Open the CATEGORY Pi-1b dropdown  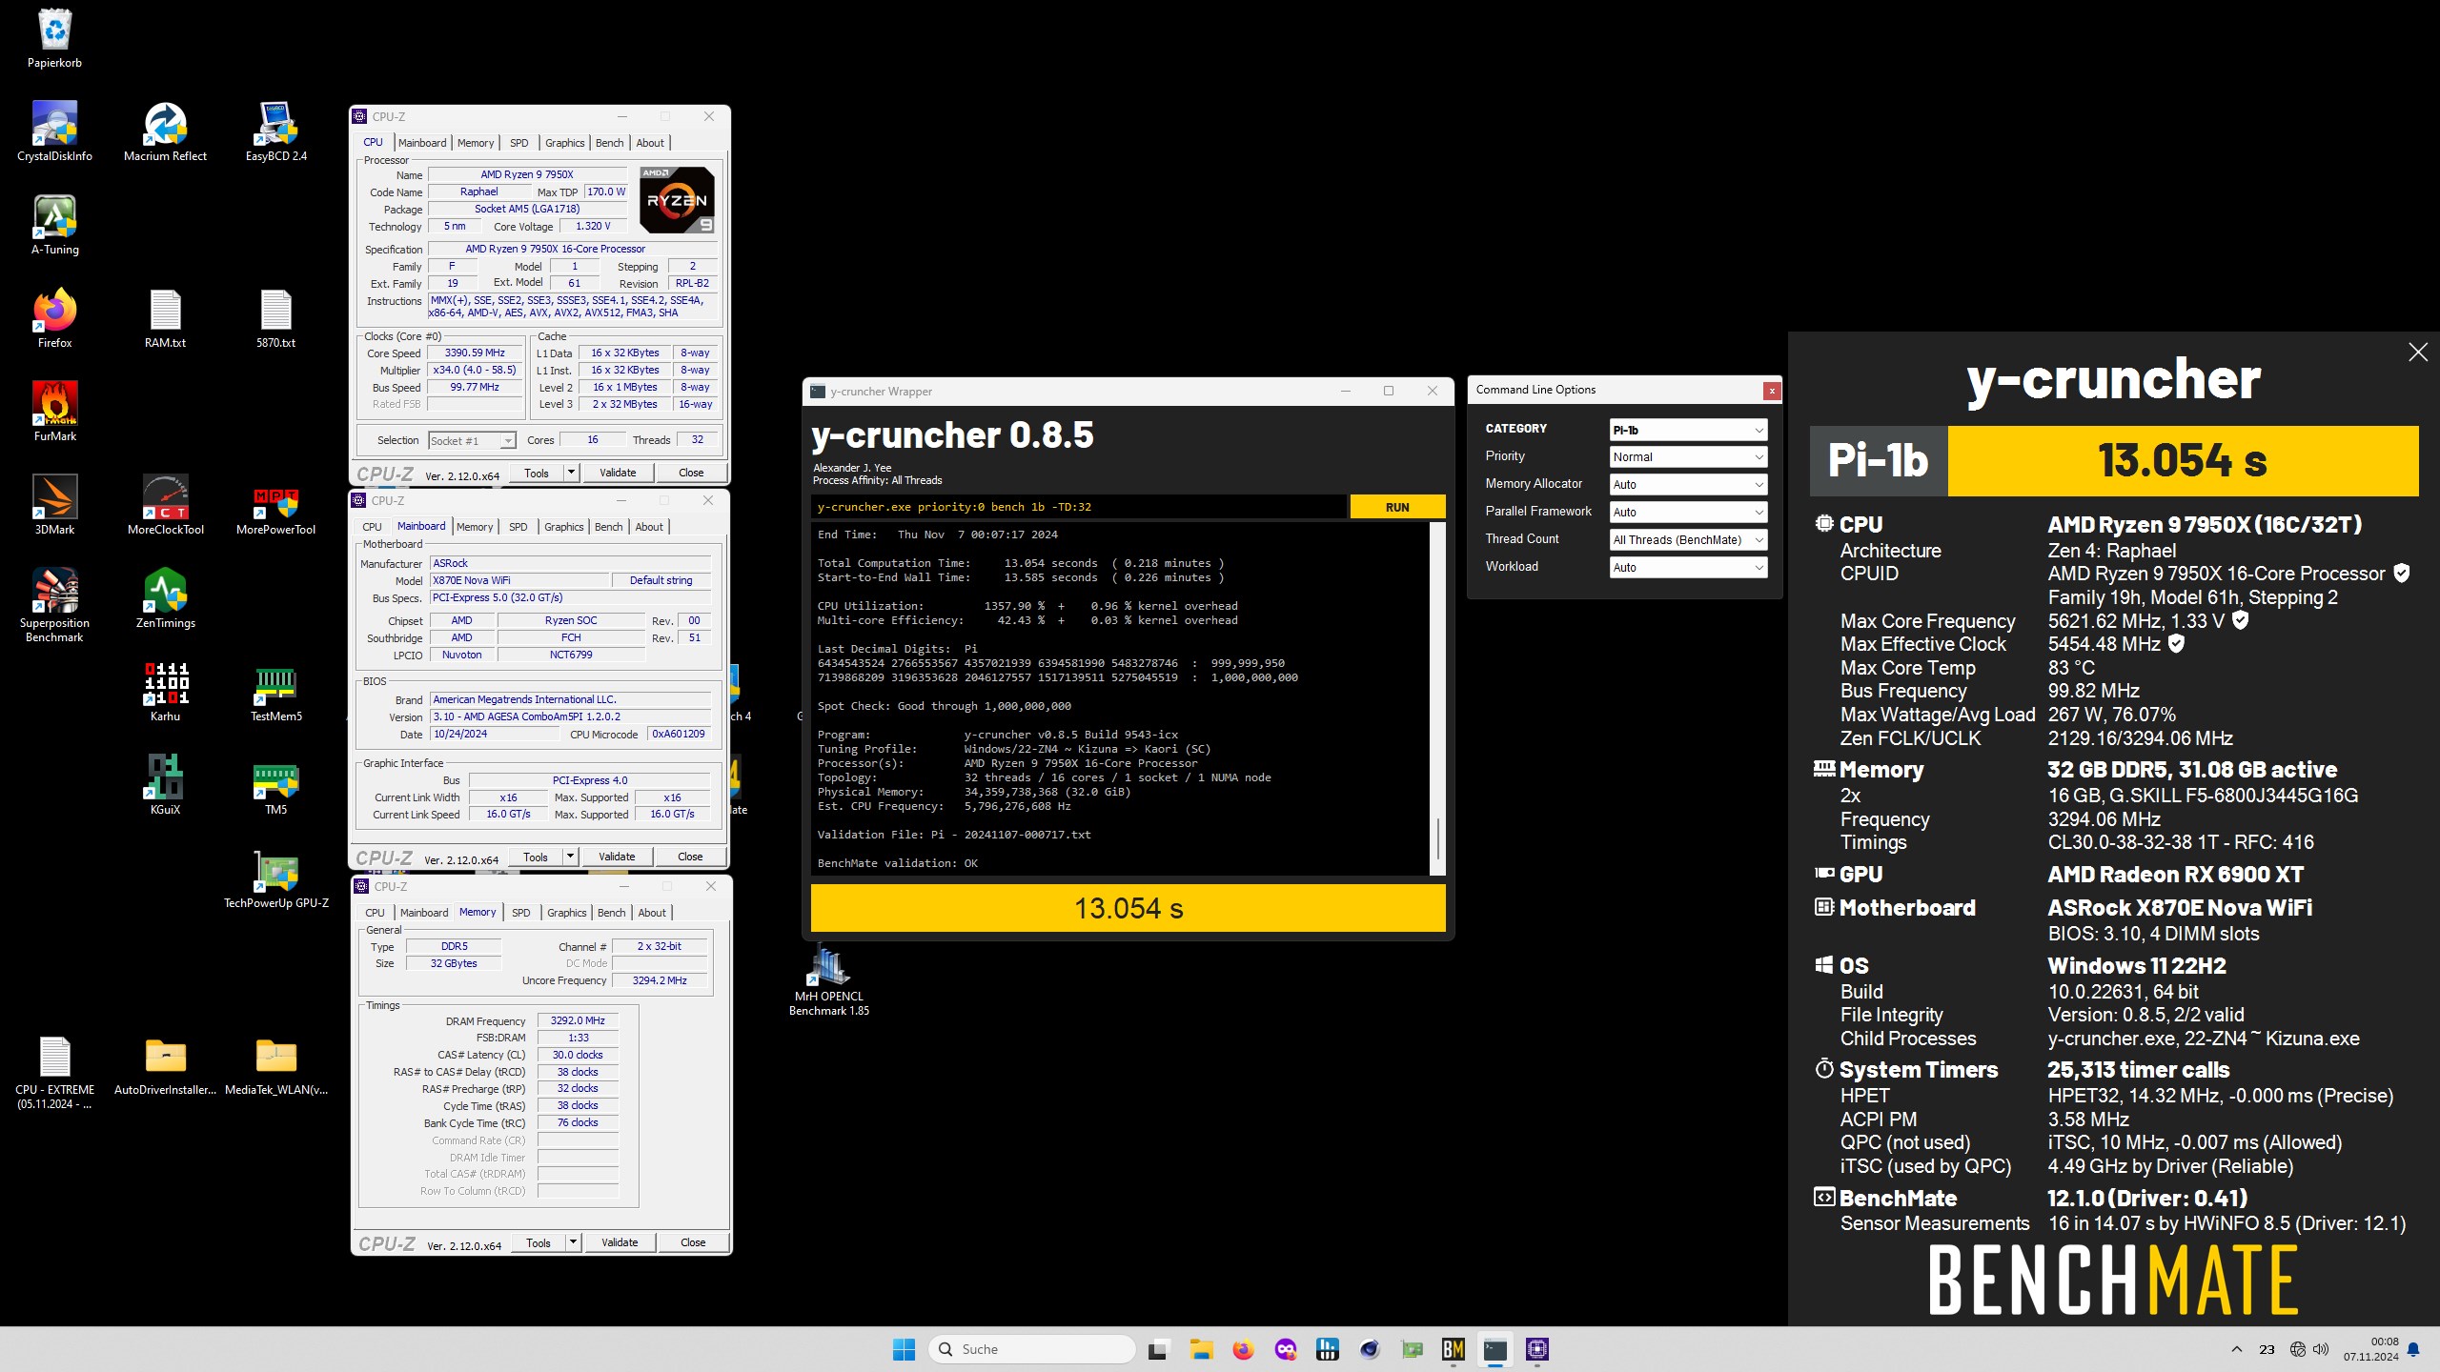1688,431
